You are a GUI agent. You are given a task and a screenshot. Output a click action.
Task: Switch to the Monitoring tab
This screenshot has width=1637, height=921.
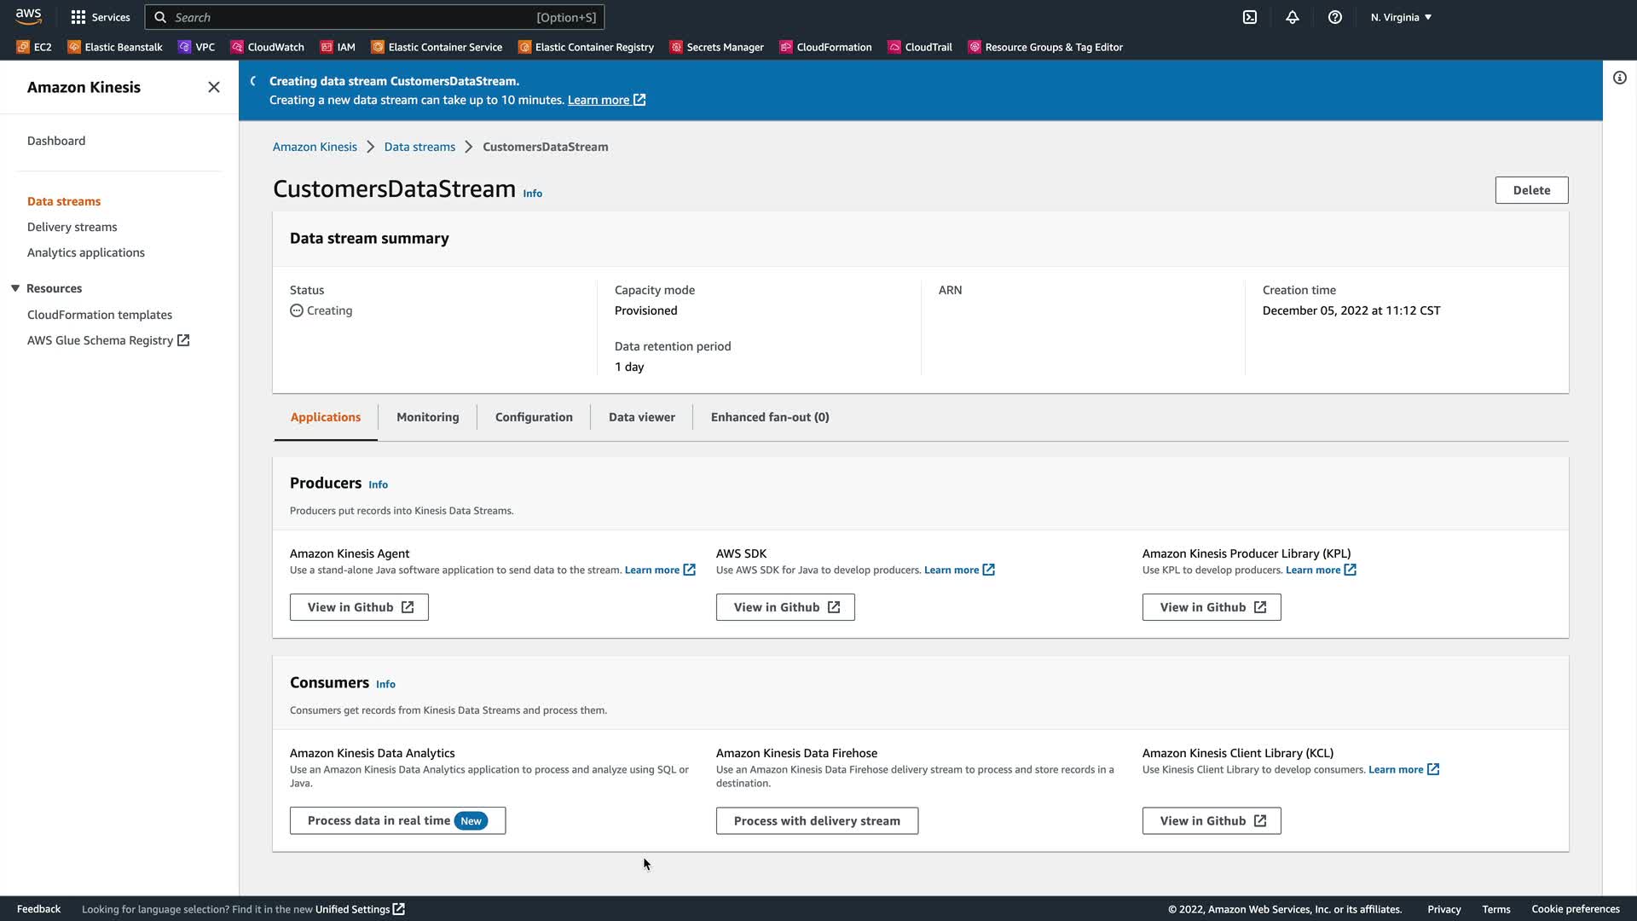coord(427,417)
